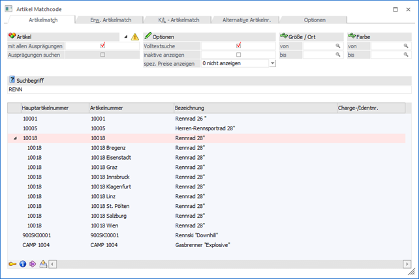Screen dimensions: 419x279
Task: Click the magnifier in Farbe 'bis' field
Action: point(404,55)
